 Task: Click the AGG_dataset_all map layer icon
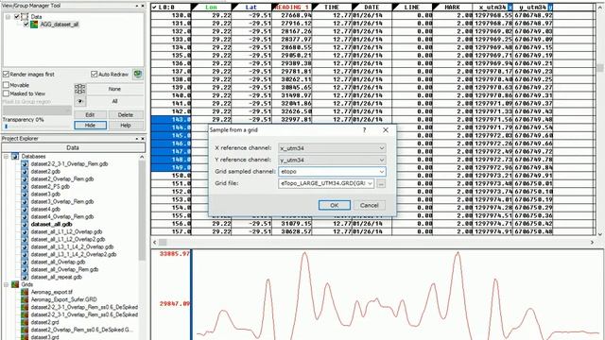34,25
